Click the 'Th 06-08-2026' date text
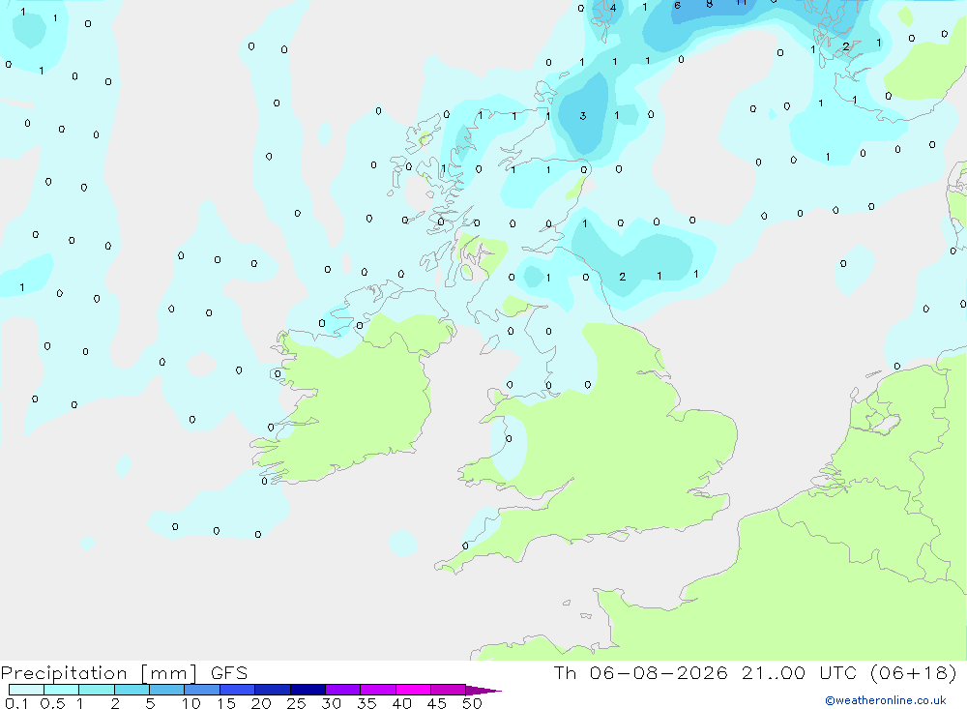The image size is (967, 709). click(640, 672)
